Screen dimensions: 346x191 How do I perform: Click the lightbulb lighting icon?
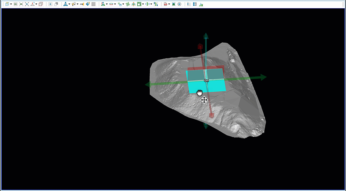click(x=73, y=4)
